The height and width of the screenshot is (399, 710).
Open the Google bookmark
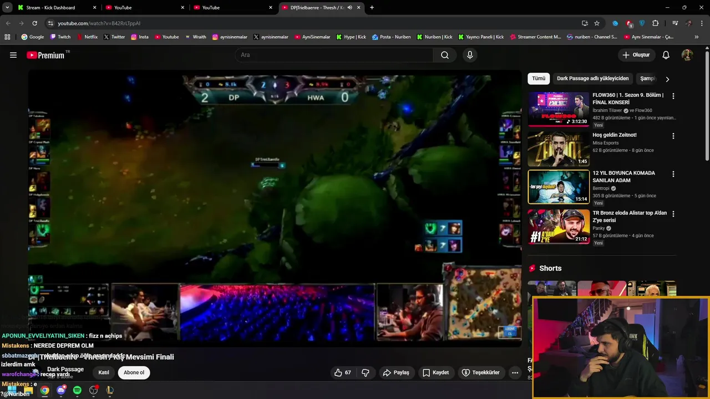click(33, 37)
